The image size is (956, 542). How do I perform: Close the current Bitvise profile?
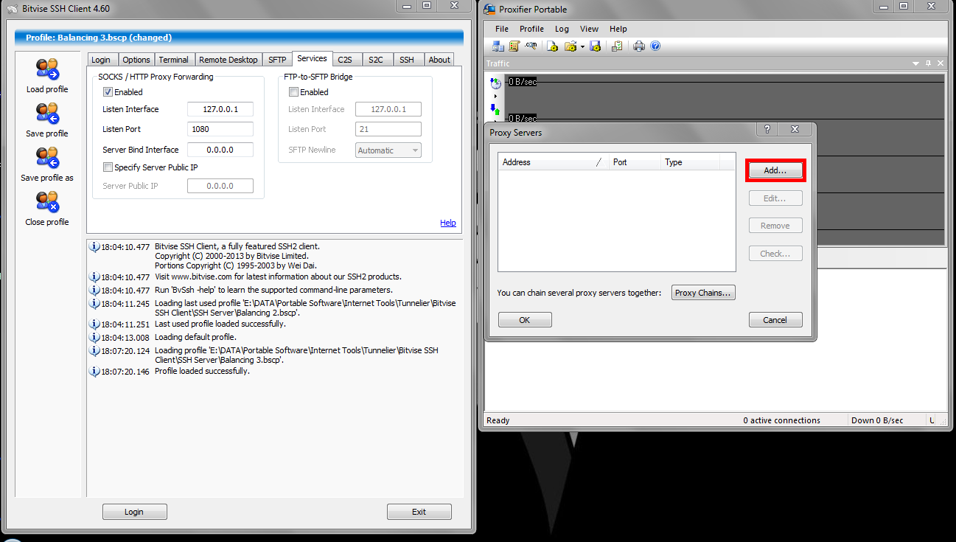[46, 209]
